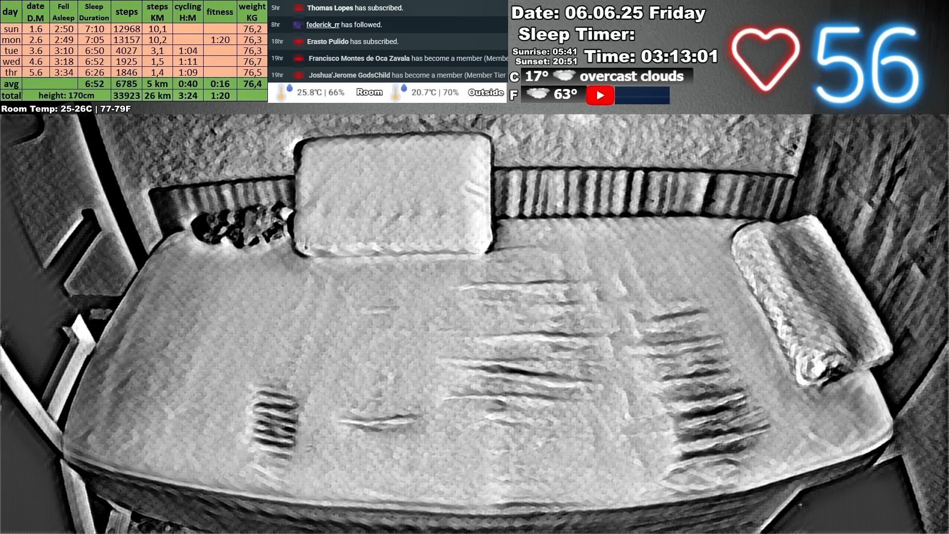The height and width of the screenshot is (534, 949).
Task: Click the 'fitness' column header
Action: click(x=220, y=12)
